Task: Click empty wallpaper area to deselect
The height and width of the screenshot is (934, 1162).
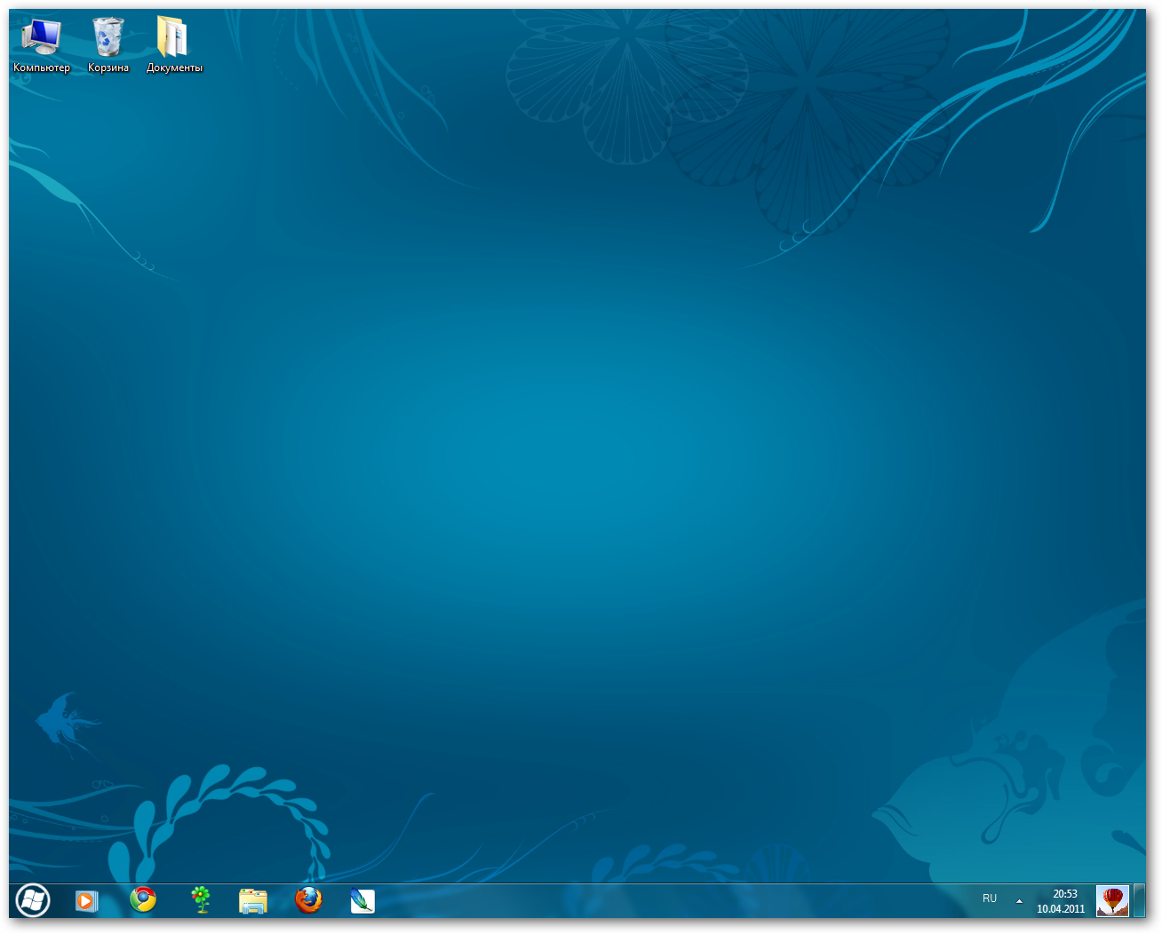Action: (x=577, y=444)
